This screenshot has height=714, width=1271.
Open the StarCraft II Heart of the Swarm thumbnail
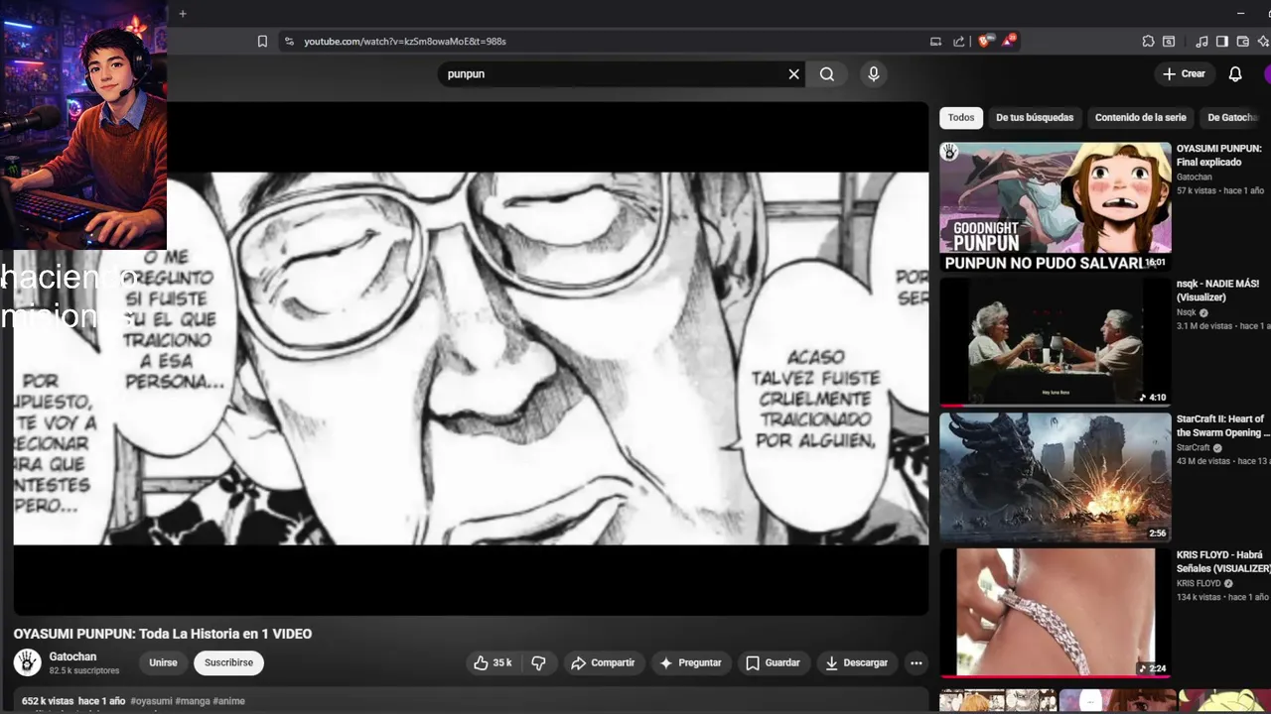coord(1056,478)
